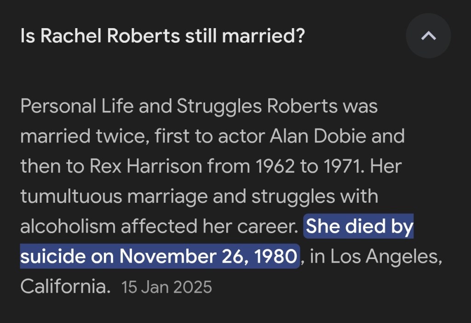
Task: Click the "15 Jan 2025" date stamp
Action: coord(167,287)
